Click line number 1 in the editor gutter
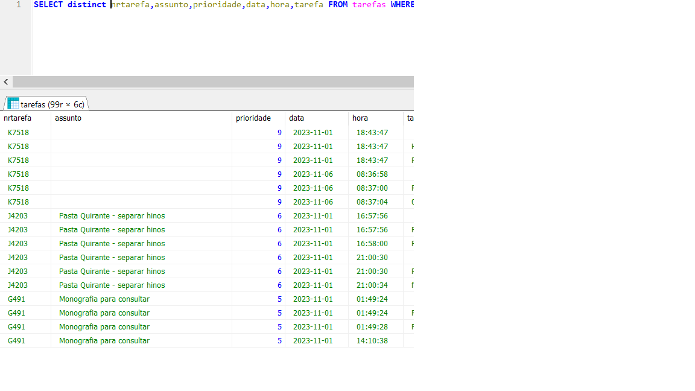 [x=18, y=5]
